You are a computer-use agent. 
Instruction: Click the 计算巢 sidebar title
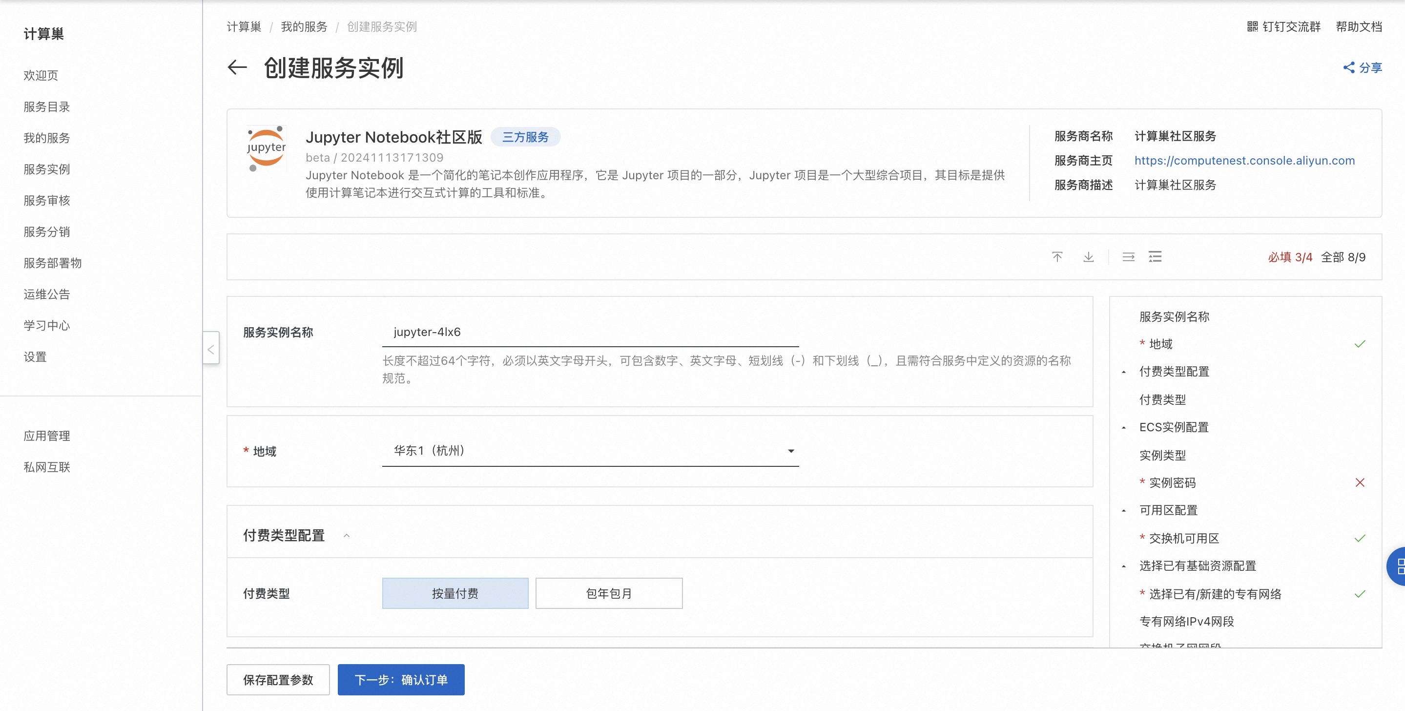[43, 34]
